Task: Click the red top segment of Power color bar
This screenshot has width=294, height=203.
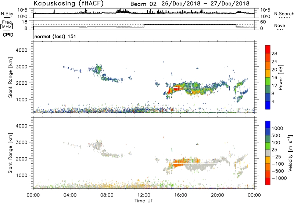Action: 268,49
